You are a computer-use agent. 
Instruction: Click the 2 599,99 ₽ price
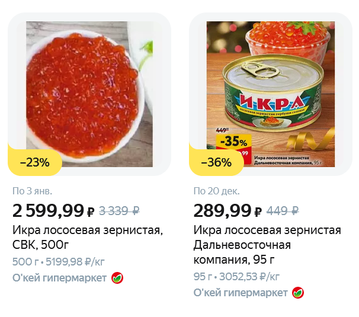[x=53, y=211]
